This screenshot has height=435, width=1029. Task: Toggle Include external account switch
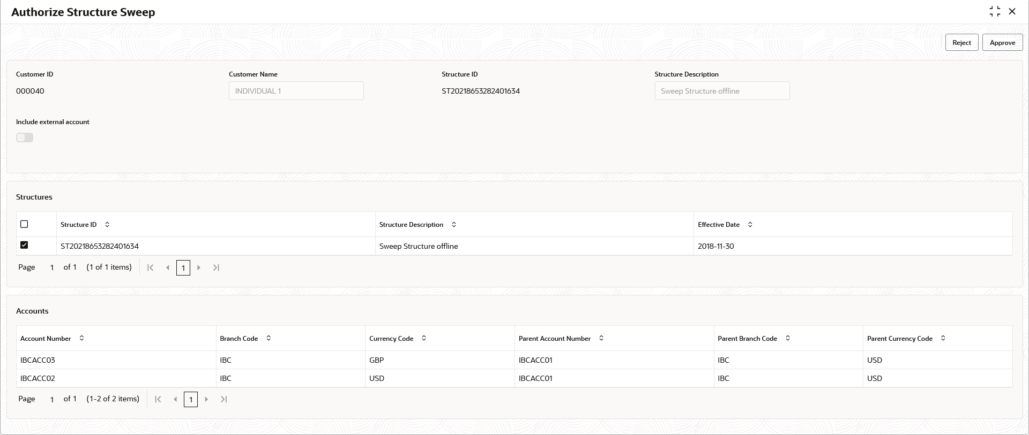25,138
